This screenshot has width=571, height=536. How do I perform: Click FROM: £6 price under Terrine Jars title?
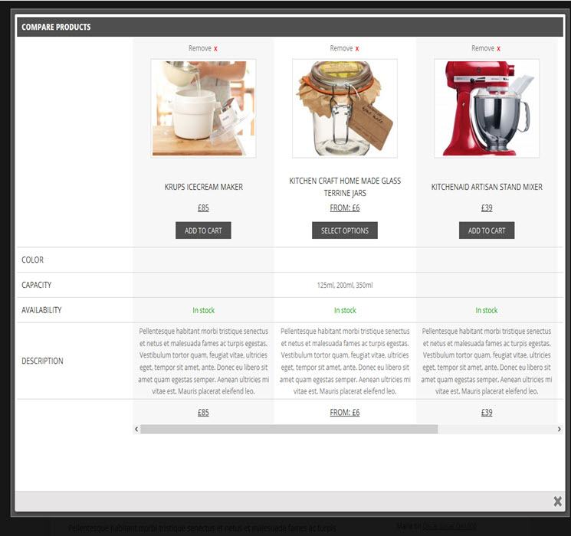click(345, 208)
